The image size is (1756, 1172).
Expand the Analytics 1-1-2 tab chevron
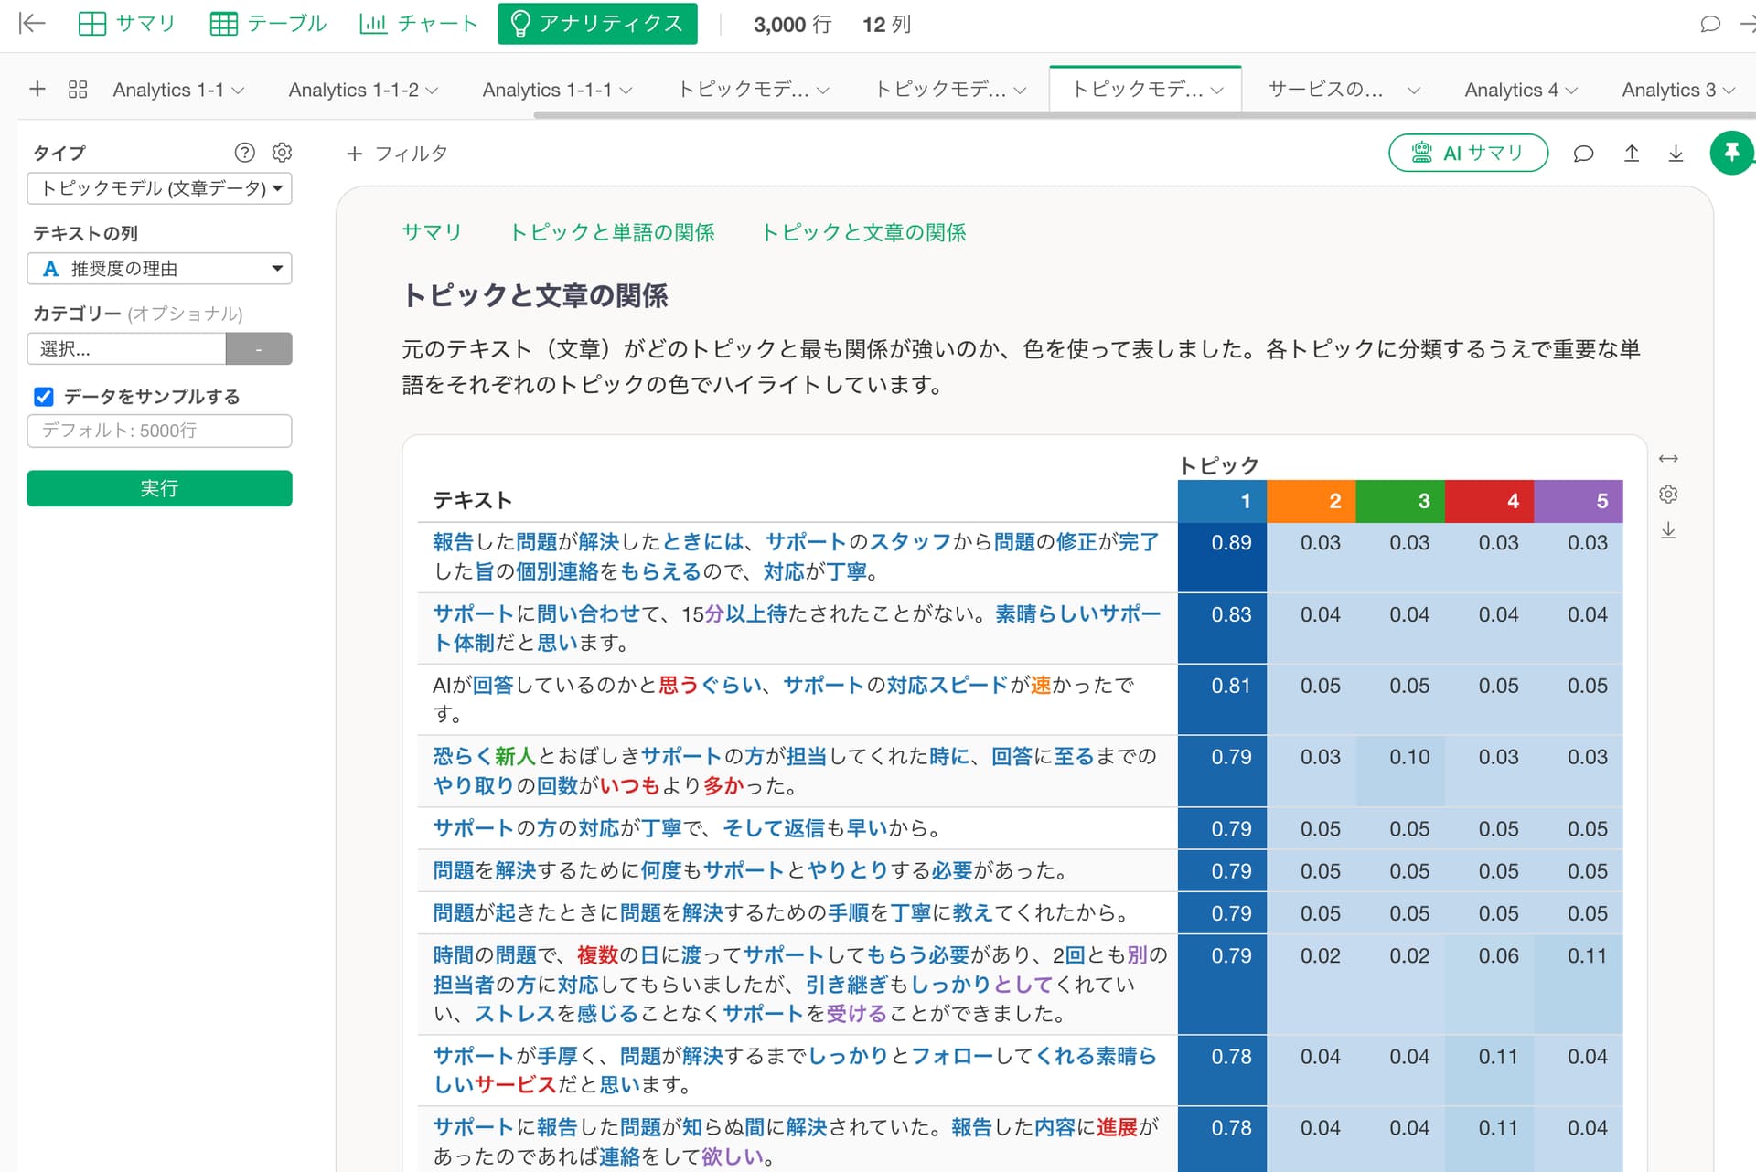(x=433, y=91)
